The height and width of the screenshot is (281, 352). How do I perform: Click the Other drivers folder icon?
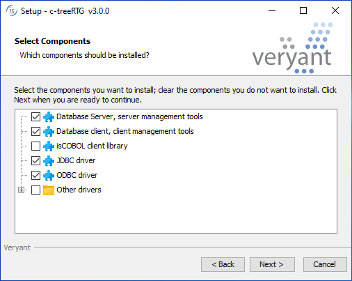[x=49, y=190]
